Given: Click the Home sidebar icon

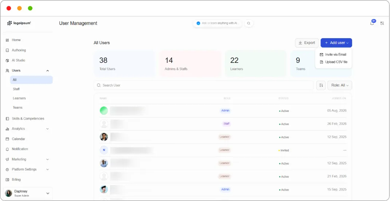Looking at the screenshot, I should 7,40.
